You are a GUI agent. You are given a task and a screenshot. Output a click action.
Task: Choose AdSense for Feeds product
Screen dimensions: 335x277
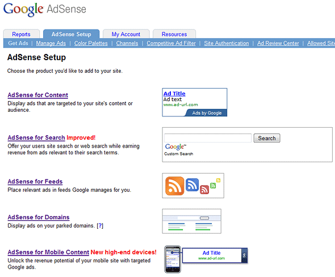pyautogui.click(x=35, y=182)
